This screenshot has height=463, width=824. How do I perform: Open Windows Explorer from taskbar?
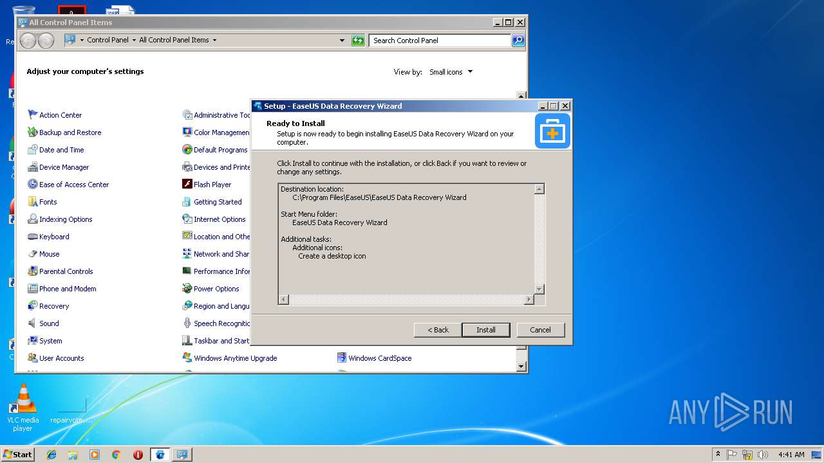73,455
